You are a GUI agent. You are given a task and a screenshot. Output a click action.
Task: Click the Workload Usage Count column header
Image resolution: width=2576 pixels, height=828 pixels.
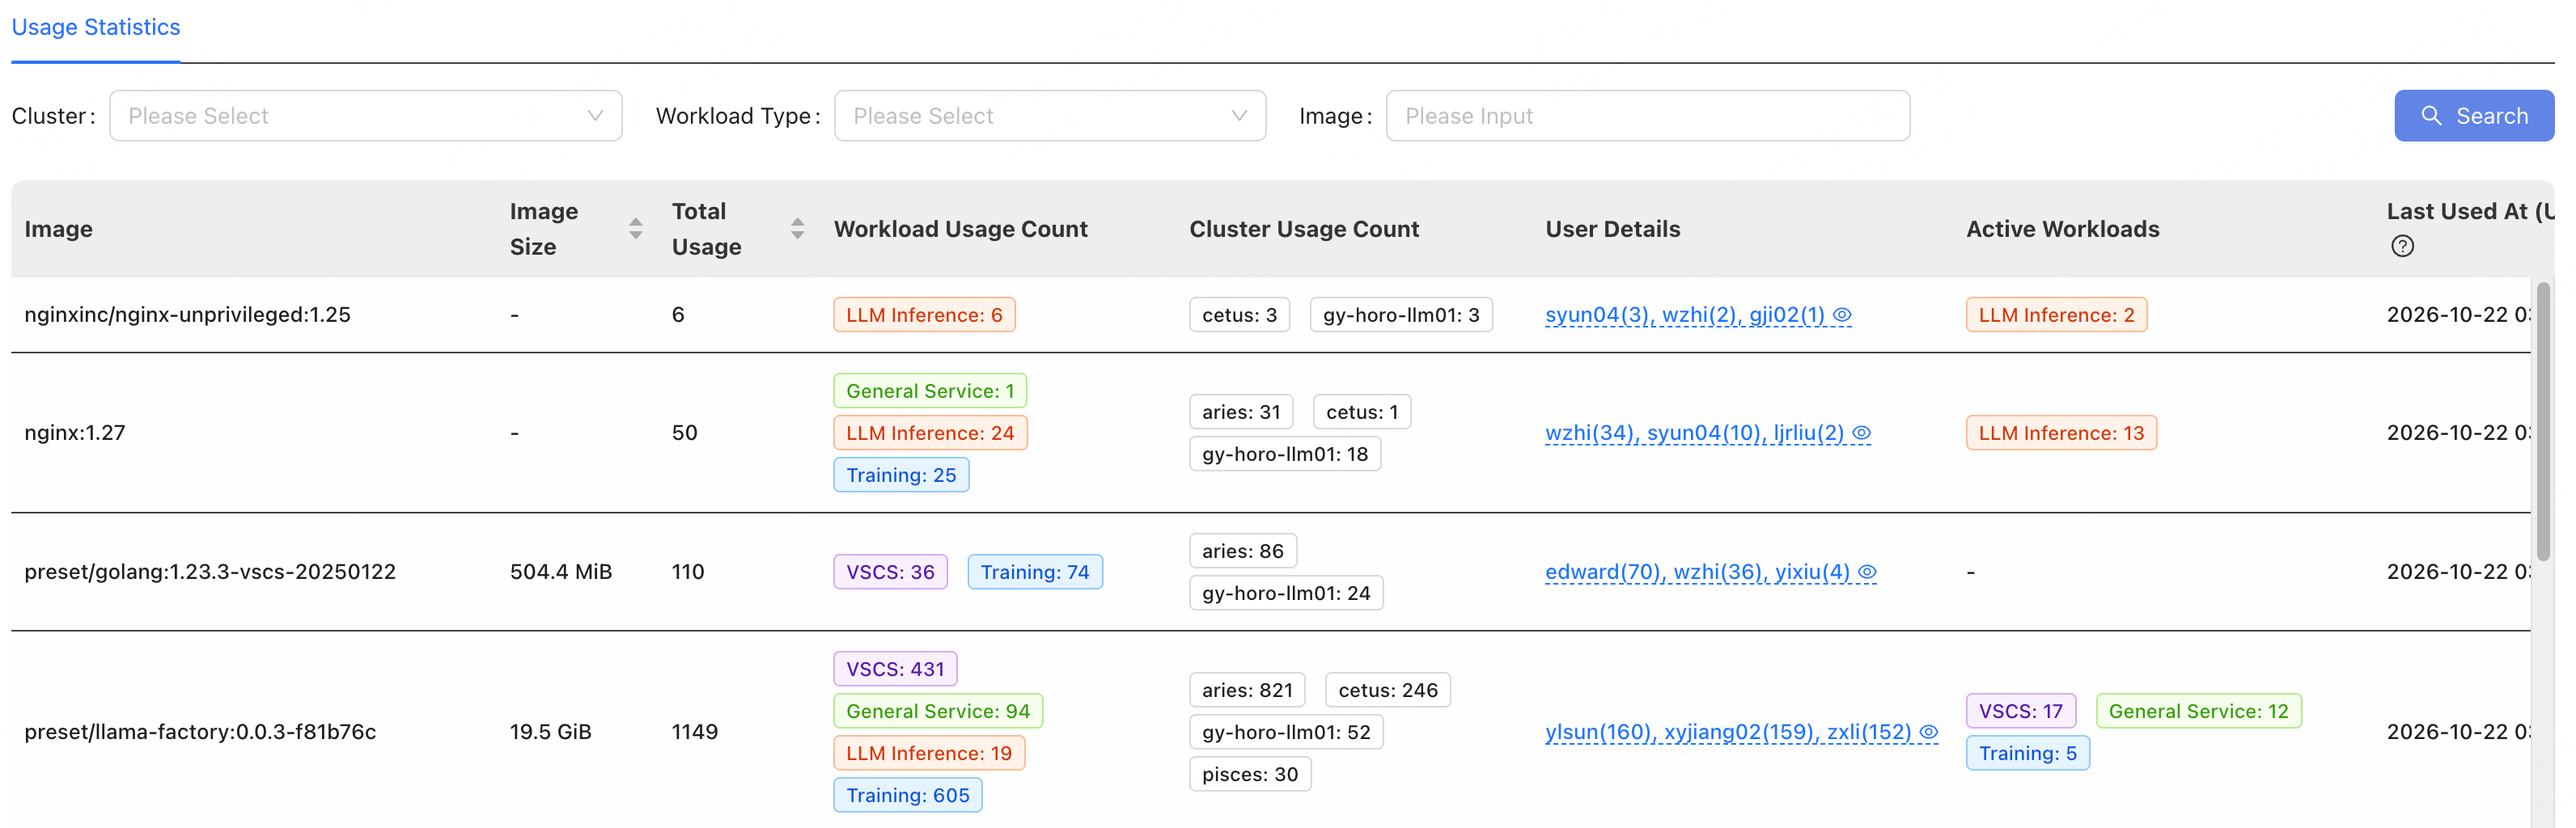961,229
